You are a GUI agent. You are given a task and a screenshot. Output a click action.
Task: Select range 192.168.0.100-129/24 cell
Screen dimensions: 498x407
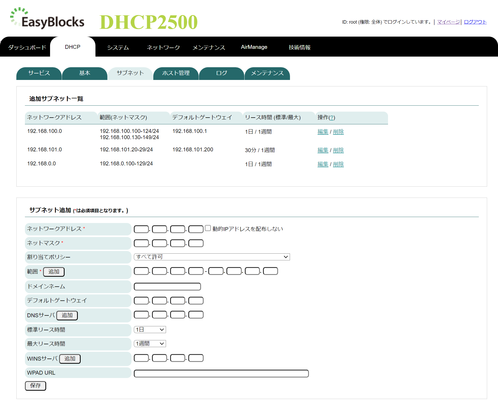pyautogui.click(x=126, y=164)
